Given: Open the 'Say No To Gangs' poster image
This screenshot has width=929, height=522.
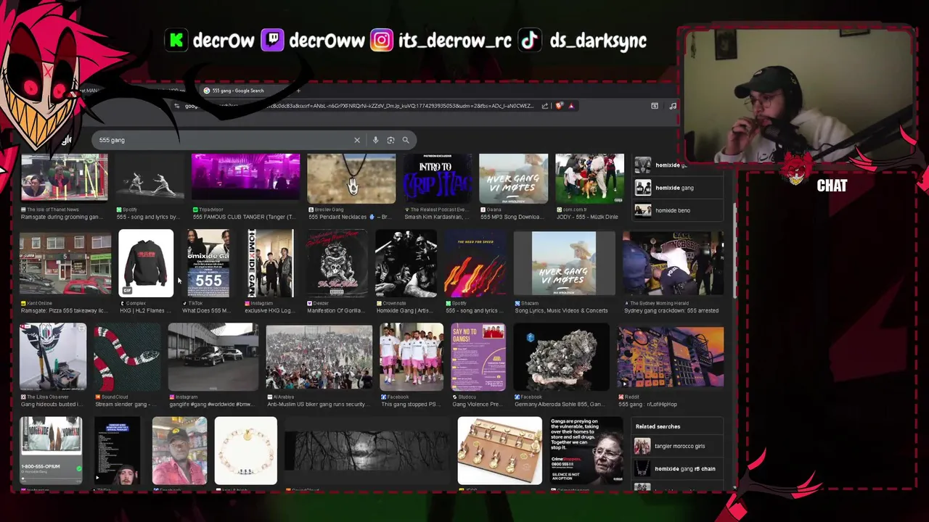Looking at the screenshot, I should (x=478, y=357).
